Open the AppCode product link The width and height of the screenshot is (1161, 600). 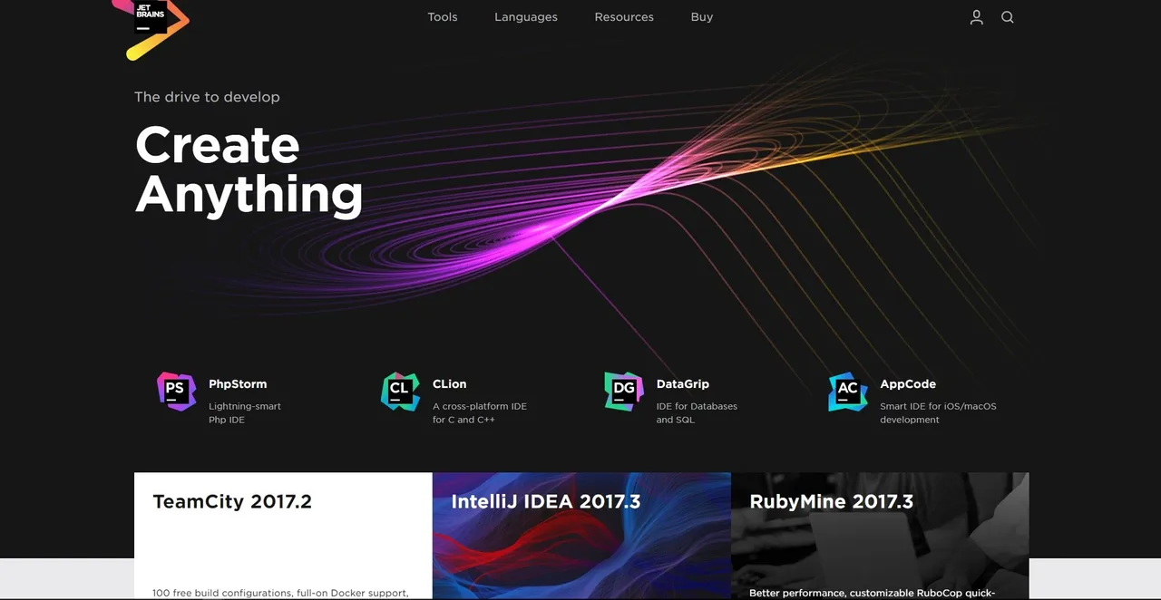pyautogui.click(x=908, y=384)
